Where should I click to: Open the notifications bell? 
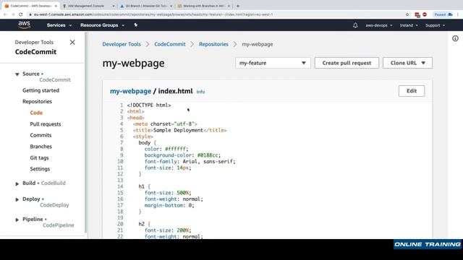click(x=355, y=25)
